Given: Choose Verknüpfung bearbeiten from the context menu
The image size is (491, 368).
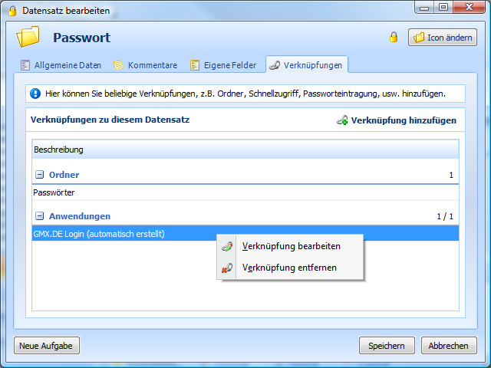Looking at the screenshot, I should coord(291,246).
